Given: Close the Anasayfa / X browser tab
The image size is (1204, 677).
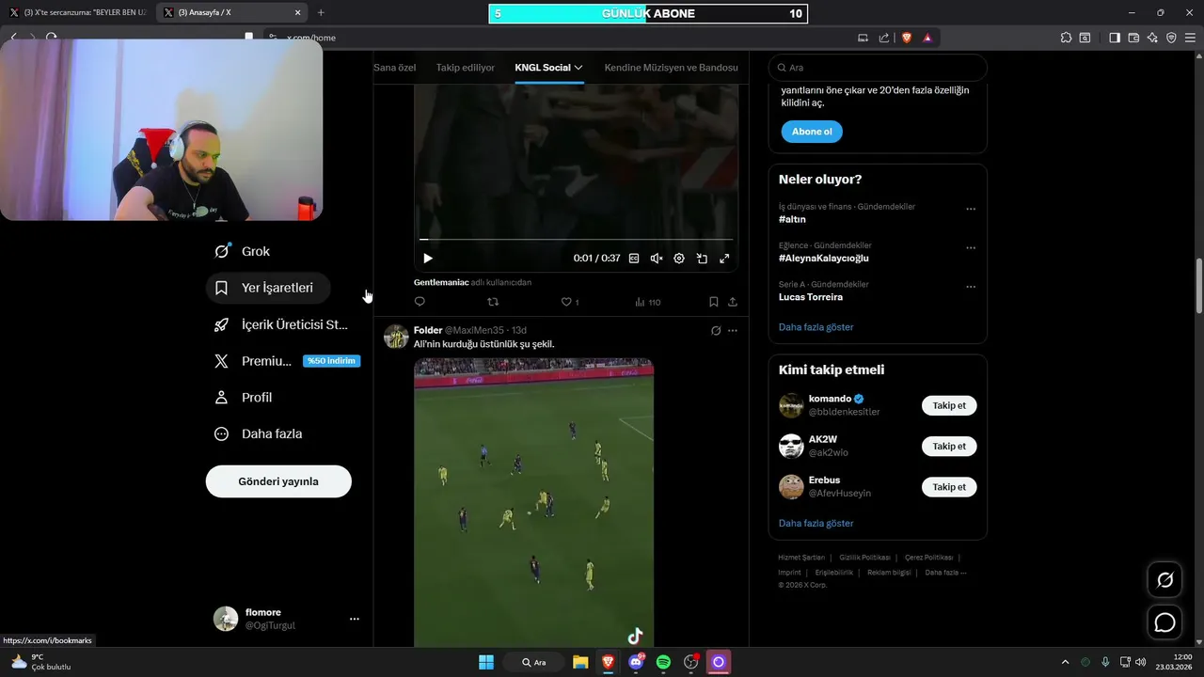Looking at the screenshot, I should click(298, 12).
